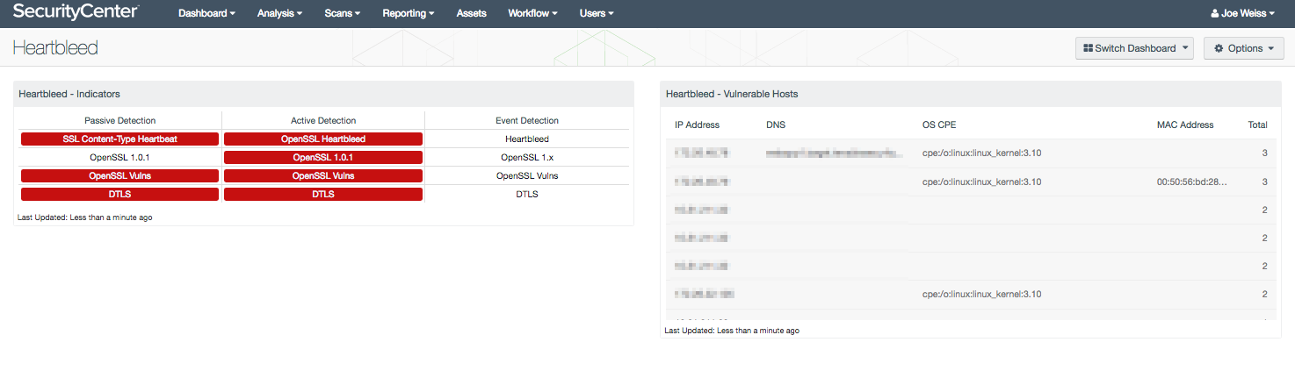Open the Users menu
The image size is (1295, 392).
click(597, 13)
